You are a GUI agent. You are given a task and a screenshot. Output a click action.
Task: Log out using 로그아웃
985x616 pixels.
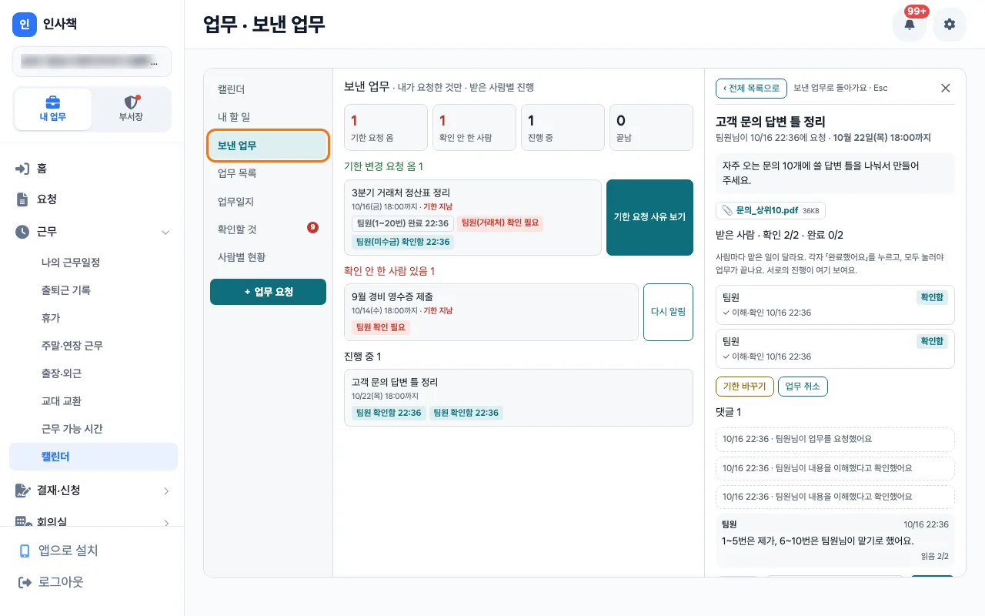92,582
